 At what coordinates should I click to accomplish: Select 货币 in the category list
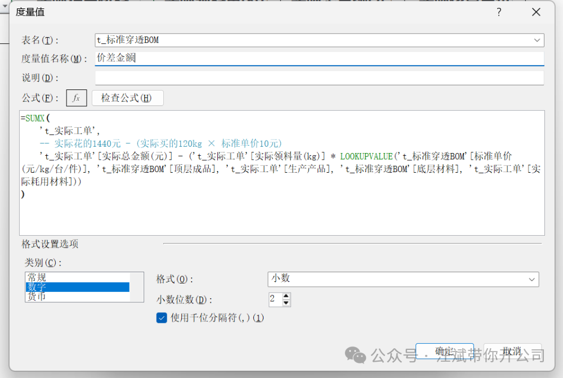[x=77, y=296]
